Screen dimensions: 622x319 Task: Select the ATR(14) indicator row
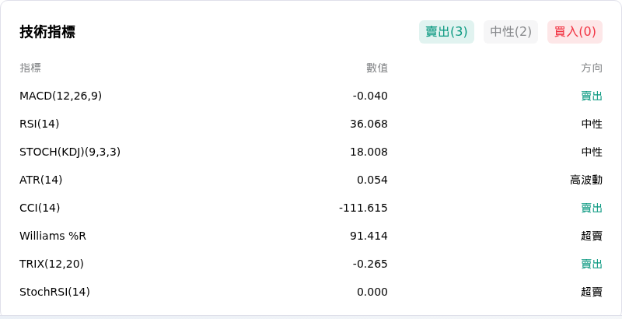pyautogui.click(x=311, y=180)
